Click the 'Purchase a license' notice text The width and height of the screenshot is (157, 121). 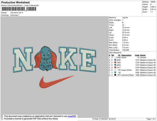[31, 119]
